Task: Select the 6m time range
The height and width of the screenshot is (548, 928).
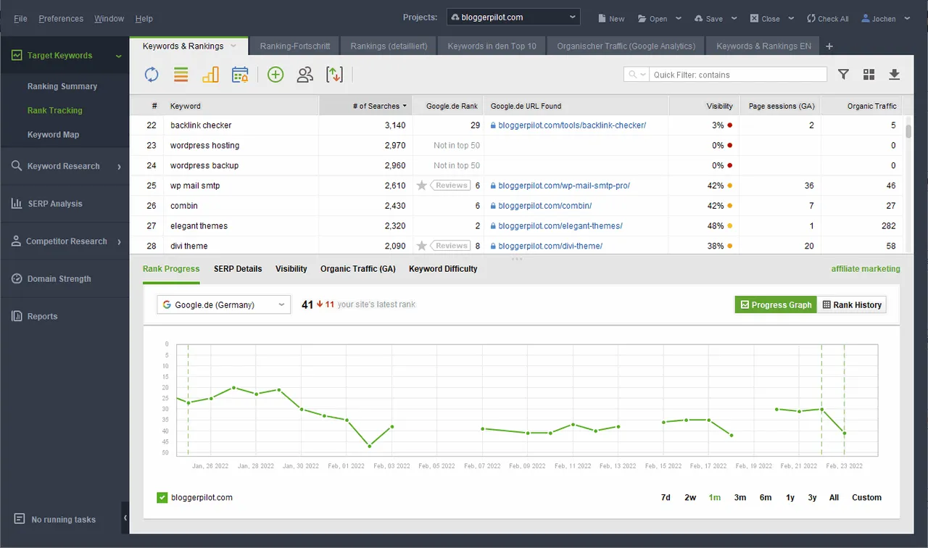Action: 766,497
